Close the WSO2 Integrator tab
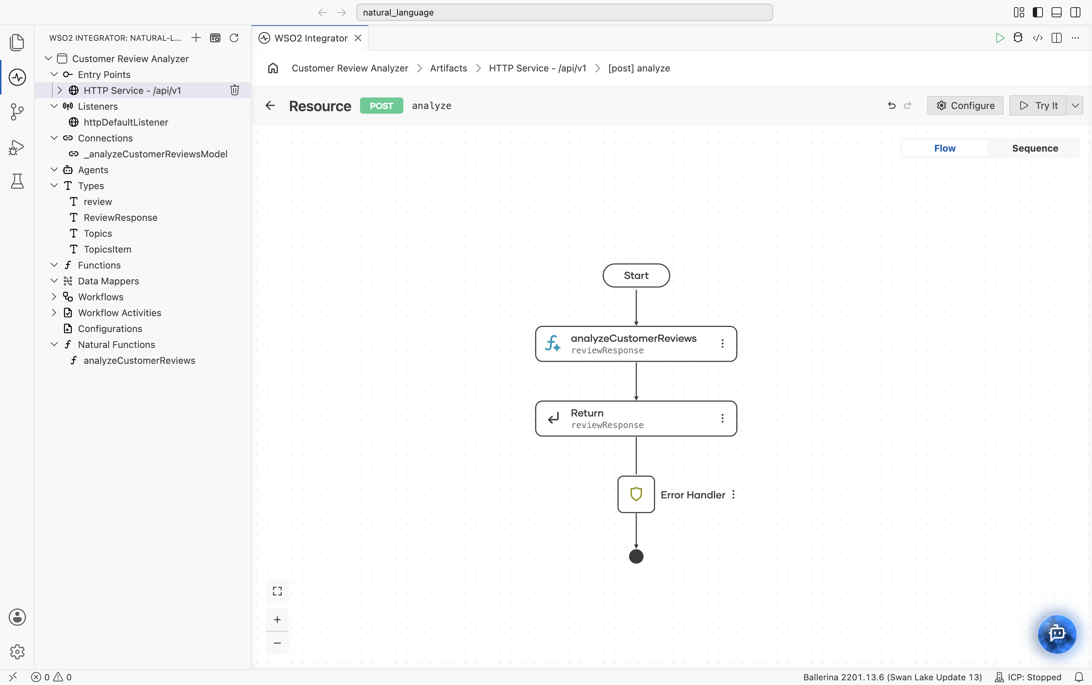Image resolution: width=1092 pixels, height=685 pixels. [358, 38]
